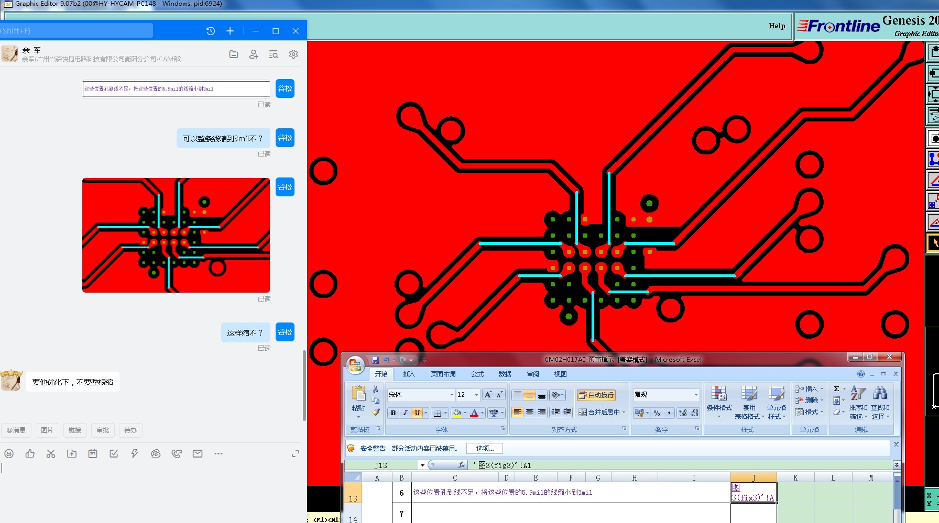Upload a file via chat toolbar
The width and height of the screenshot is (939, 523).
pos(72,454)
